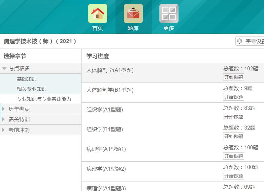264x191 pixels.
Task: Click the 考前冲刺 label
Action: coord(19,130)
